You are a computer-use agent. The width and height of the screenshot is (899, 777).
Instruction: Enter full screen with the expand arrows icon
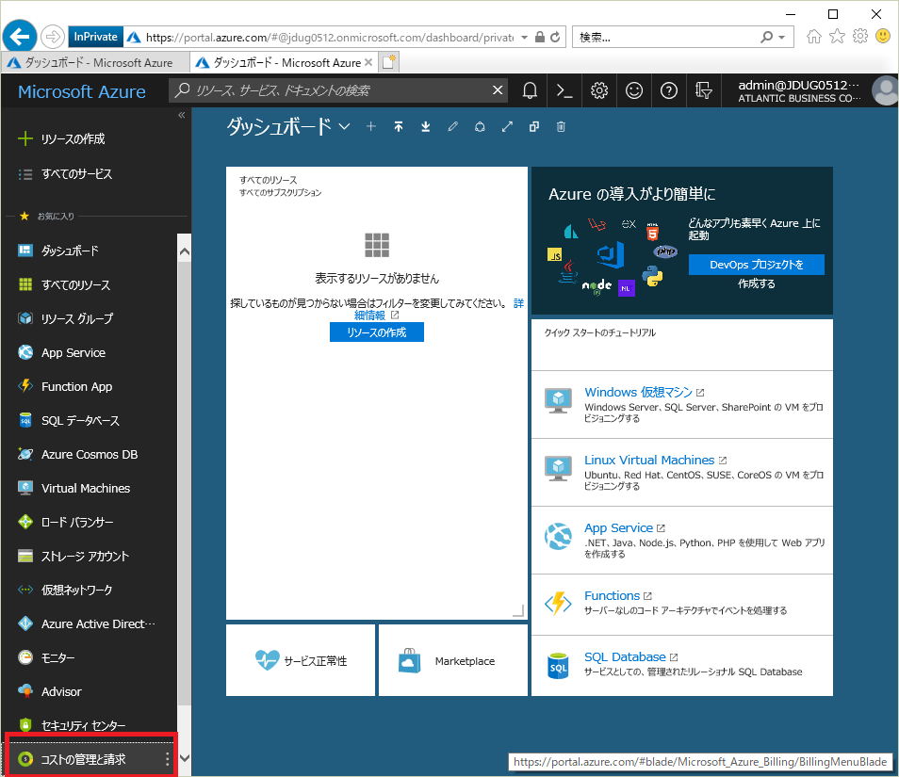pos(507,126)
